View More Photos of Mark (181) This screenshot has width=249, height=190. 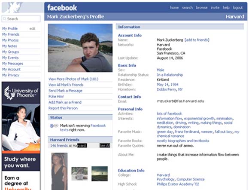(73, 79)
